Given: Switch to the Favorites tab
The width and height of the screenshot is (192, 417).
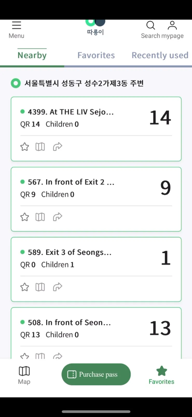Looking at the screenshot, I should coord(96,55).
